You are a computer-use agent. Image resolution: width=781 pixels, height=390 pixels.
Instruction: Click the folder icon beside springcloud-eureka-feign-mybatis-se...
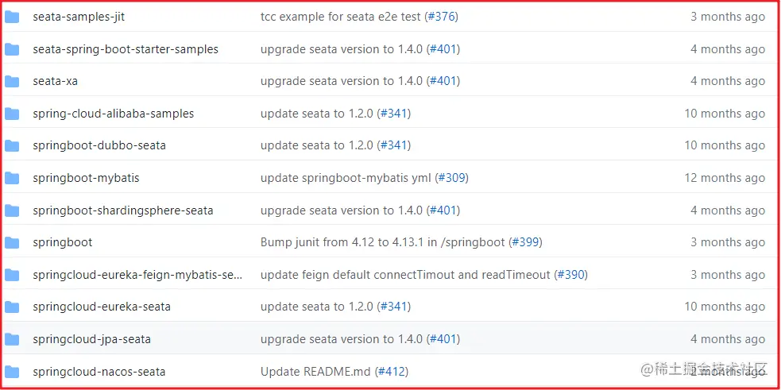coord(12,275)
